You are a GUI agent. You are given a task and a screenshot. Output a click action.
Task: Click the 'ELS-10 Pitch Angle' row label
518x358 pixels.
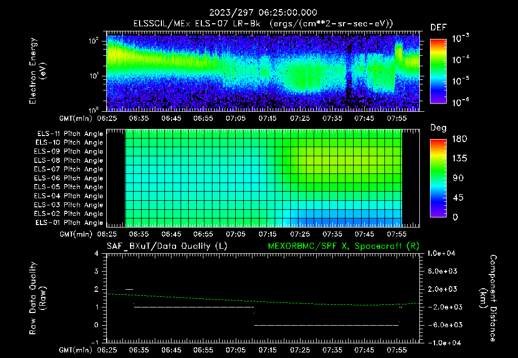(69, 143)
